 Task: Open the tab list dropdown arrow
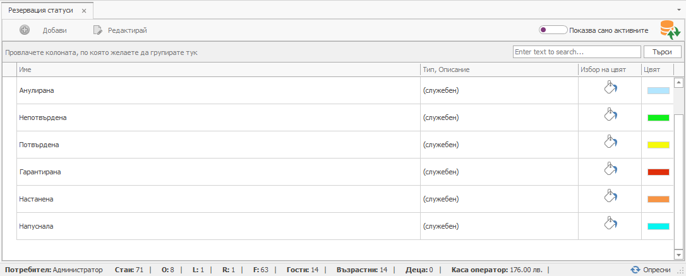677,11
